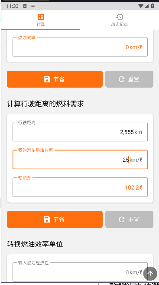Click the upper 重置 reset button
Image resolution: width=159 pixels, height=285 pixels.
[129, 79]
